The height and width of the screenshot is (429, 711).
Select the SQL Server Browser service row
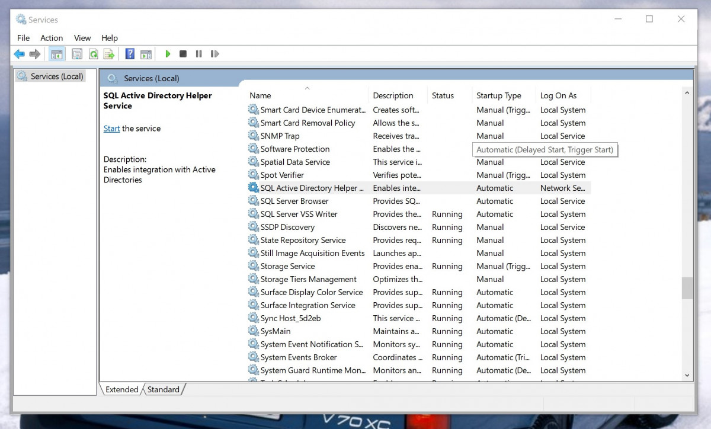tap(294, 201)
